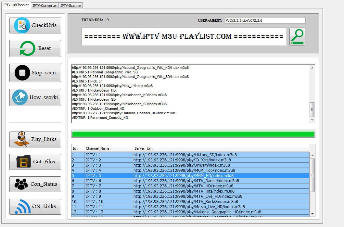Click the USER-AGENT text field
This screenshot has height=227, width=344.
[x=265, y=20]
